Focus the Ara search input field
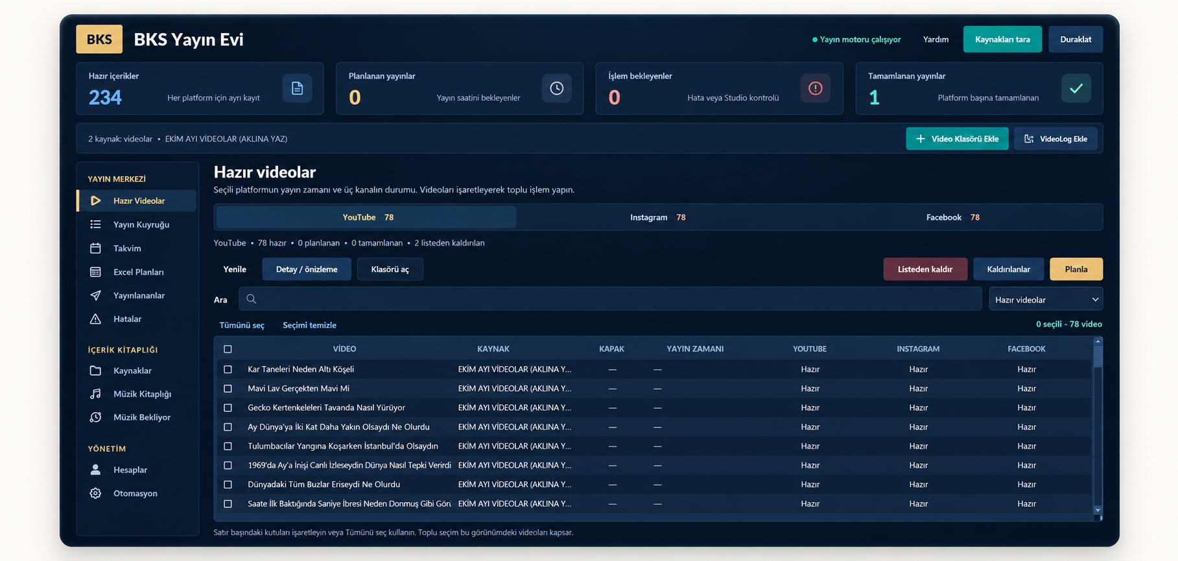This screenshot has height=561, width=1178. (x=610, y=299)
